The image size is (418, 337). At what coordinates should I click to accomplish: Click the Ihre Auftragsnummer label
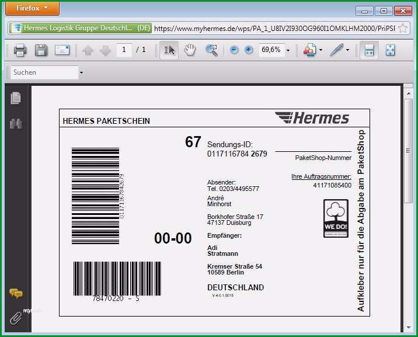321,176
